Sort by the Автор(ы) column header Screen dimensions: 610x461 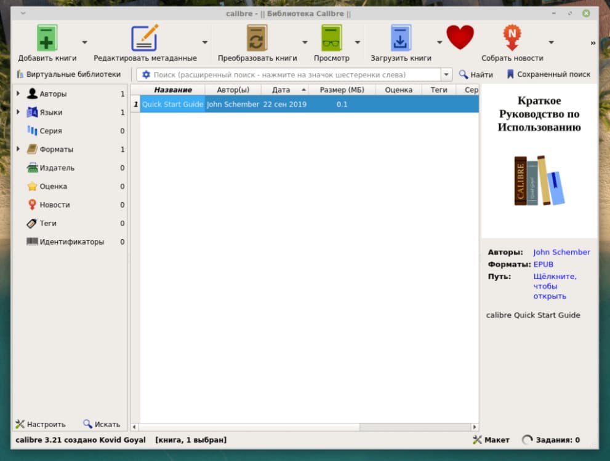pos(233,90)
